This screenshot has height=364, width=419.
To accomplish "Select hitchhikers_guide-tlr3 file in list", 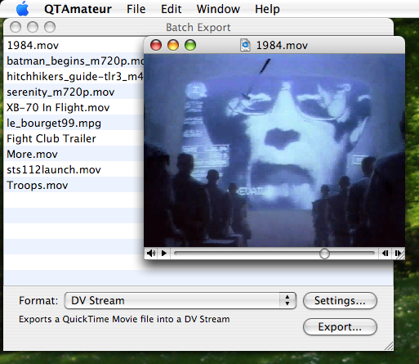I will click(x=74, y=76).
